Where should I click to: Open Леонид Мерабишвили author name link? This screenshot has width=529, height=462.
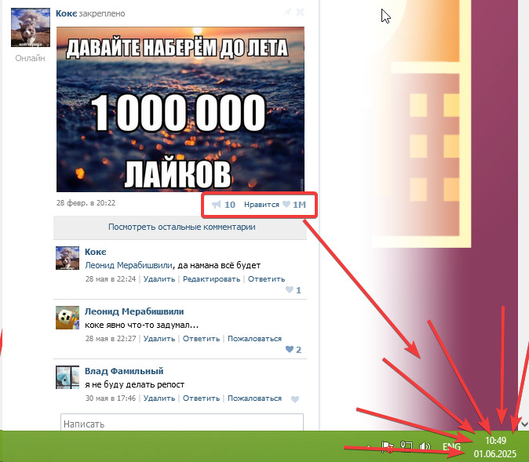pos(134,311)
